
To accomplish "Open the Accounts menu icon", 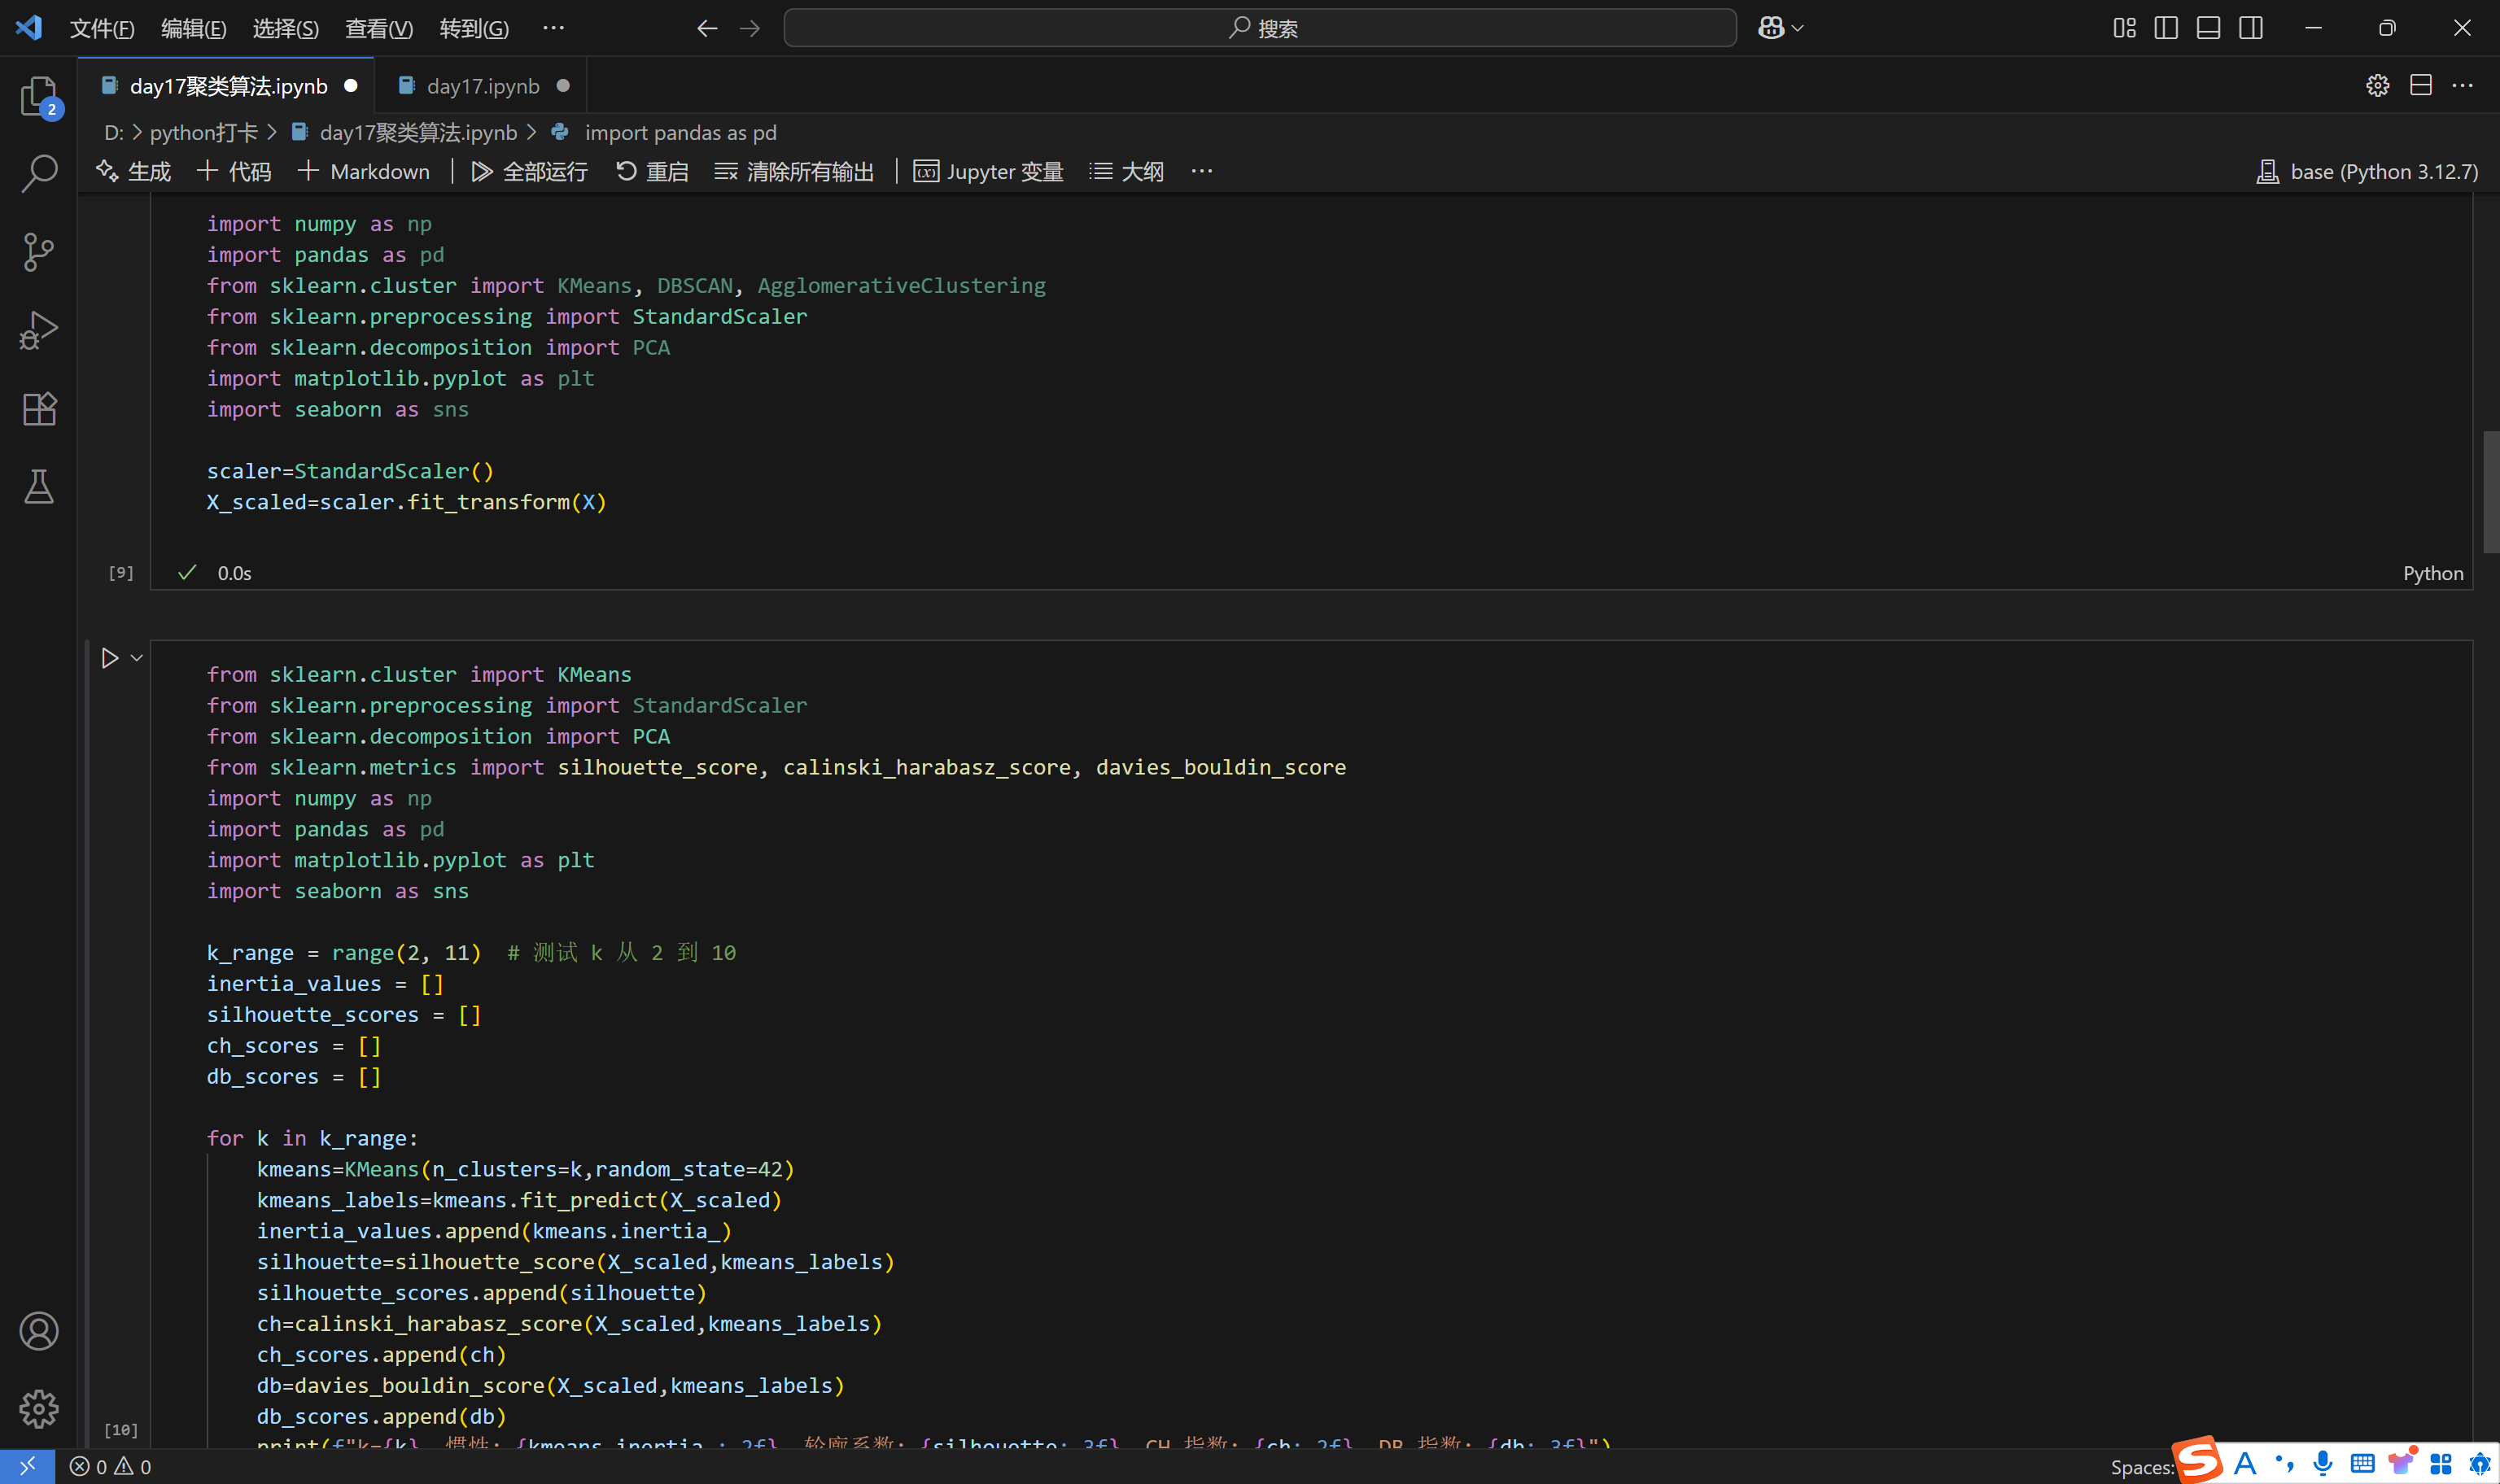I will pyautogui.click(x=38, y=1331).
